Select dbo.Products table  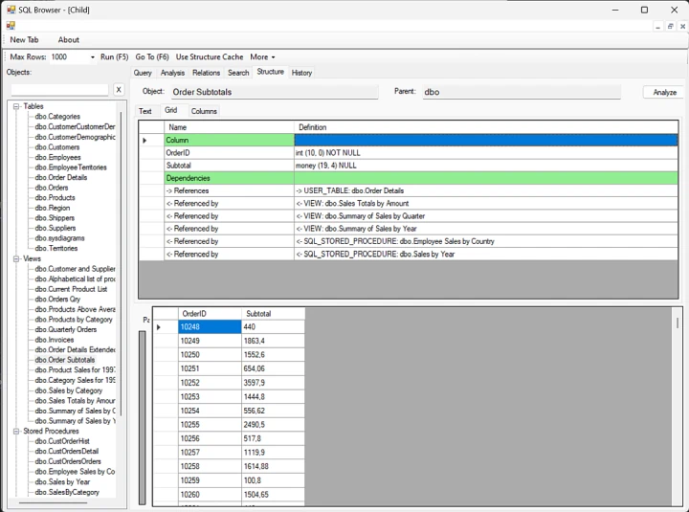point(55,198)
